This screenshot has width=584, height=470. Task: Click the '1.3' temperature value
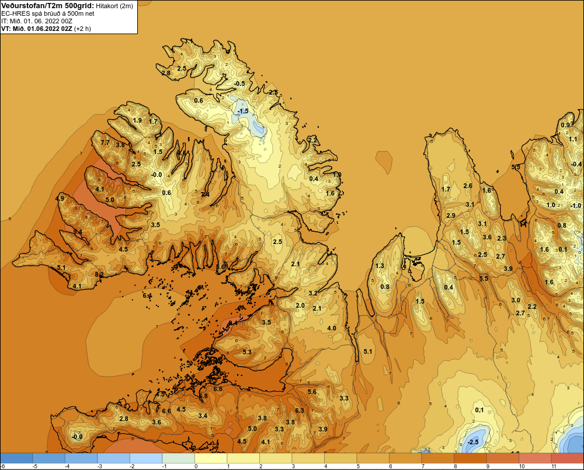(380, 266)
